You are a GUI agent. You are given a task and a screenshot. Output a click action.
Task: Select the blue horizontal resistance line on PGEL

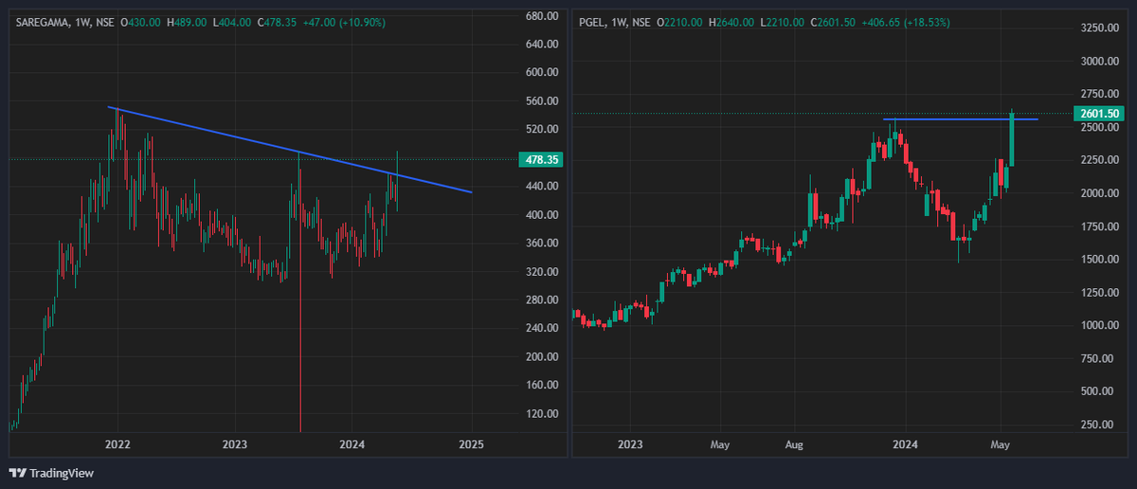pos(960,119)
